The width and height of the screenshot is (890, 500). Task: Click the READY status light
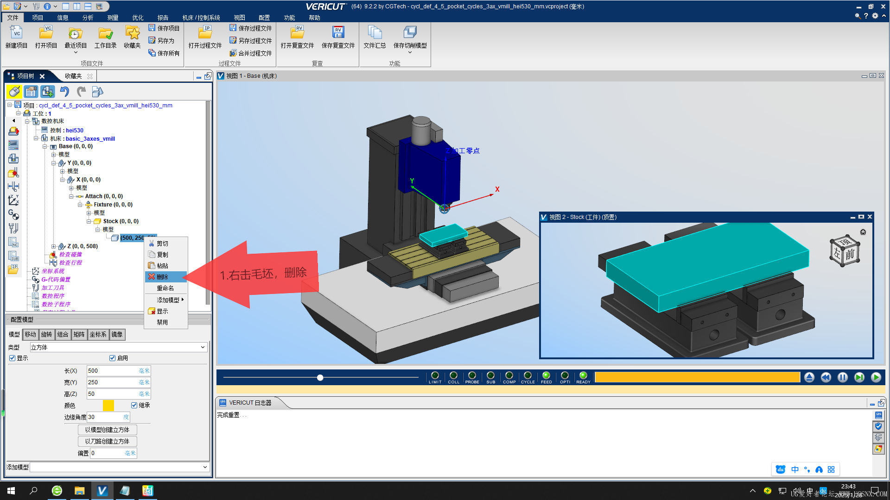click(583, 375)
